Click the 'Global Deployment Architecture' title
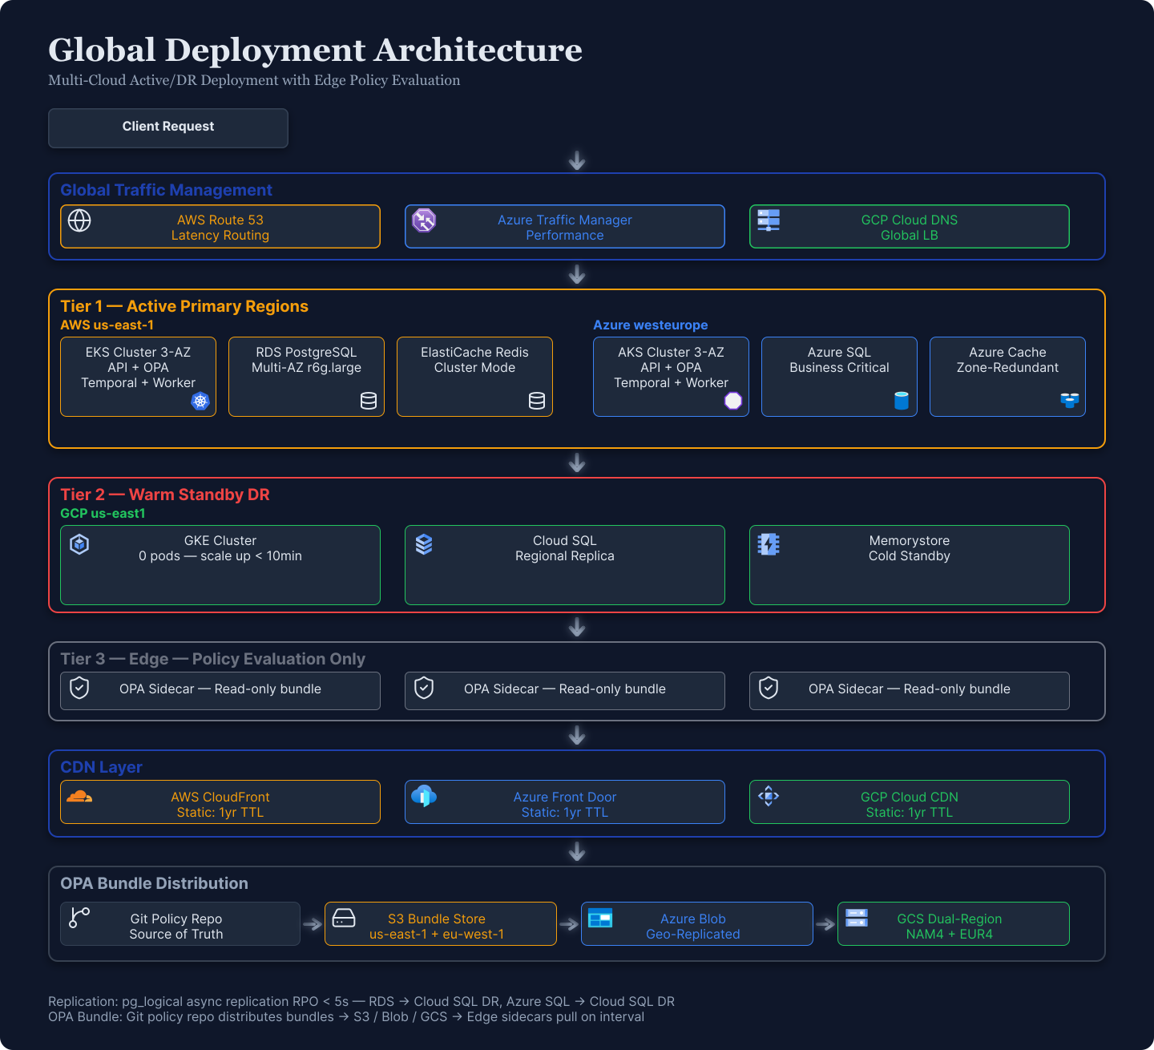Image resolution: width=1154 pixels, height=1050 pixels. [315, 50]
